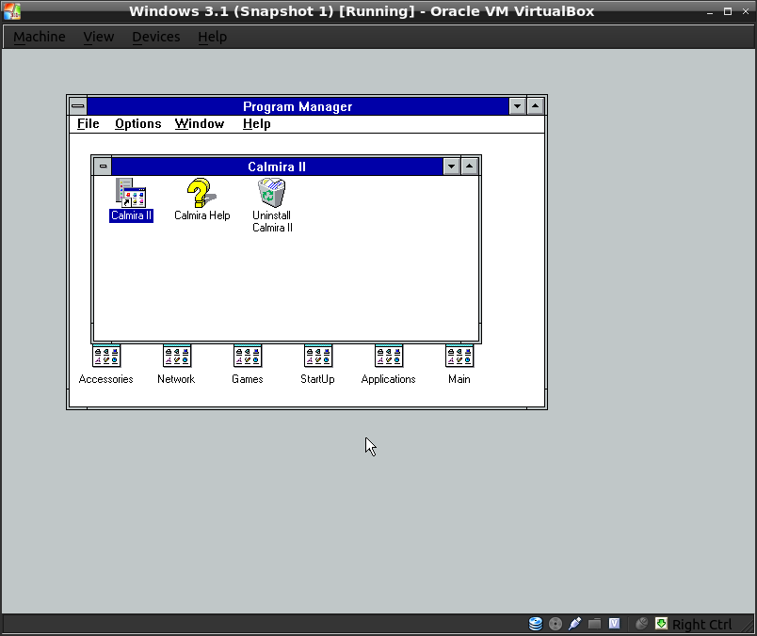Image resolution: width=757 pixels, height=636 pixels.
Task: Click the hard disk activity status icon
Action: (536, 624)
